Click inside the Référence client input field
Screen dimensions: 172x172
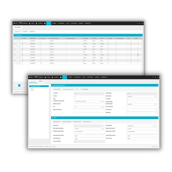(89, 104)
